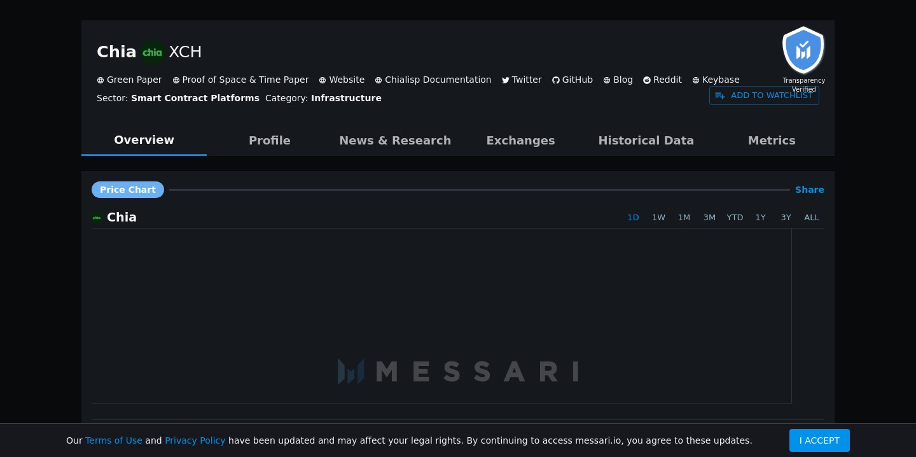
Task: Select the Overview tab
Action: tap(144, 140)
